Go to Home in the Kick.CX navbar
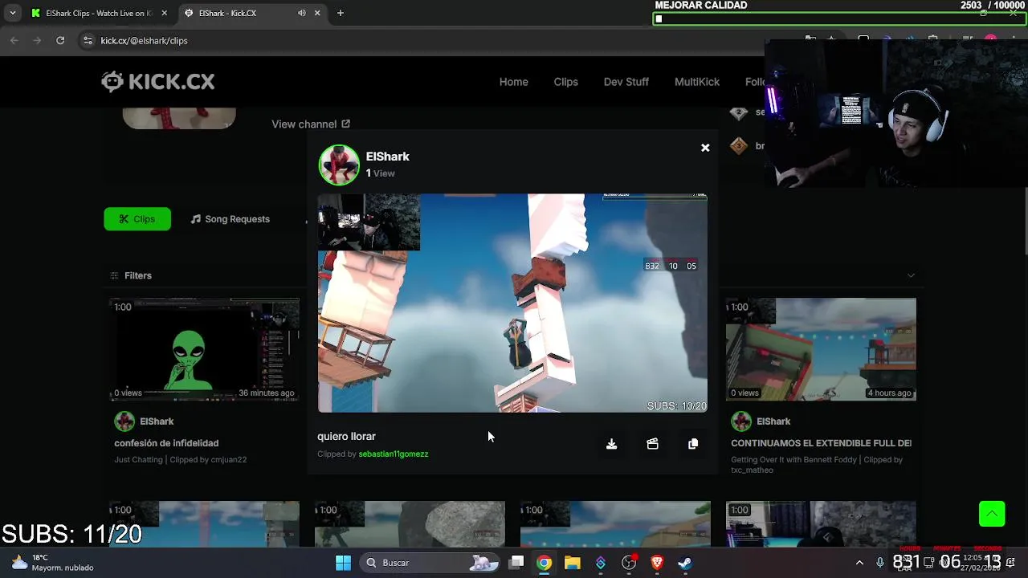This screenshot has height=578, width=1028. (513, 82)
